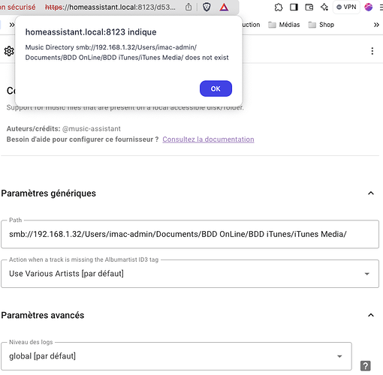
Task: Click the settings gear icon
Action: pyautogui.click(x=9, y=51)
